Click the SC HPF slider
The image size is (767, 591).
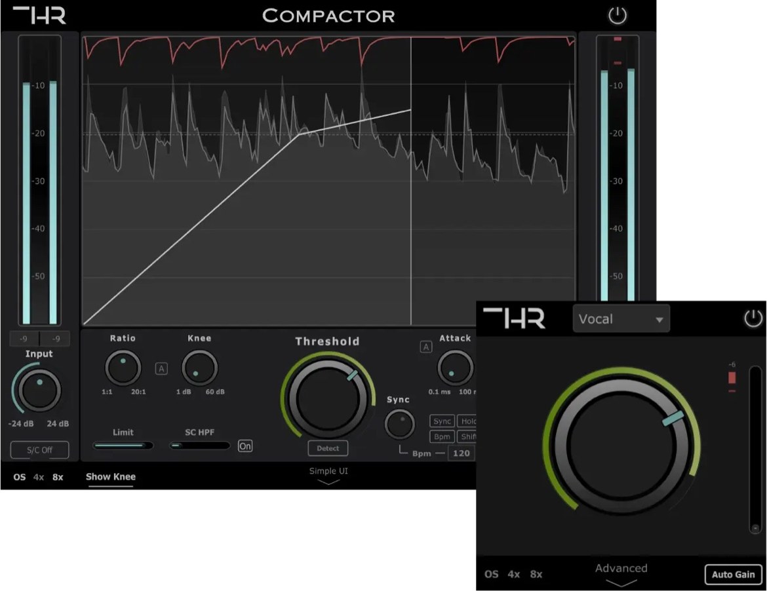(199, 446)
